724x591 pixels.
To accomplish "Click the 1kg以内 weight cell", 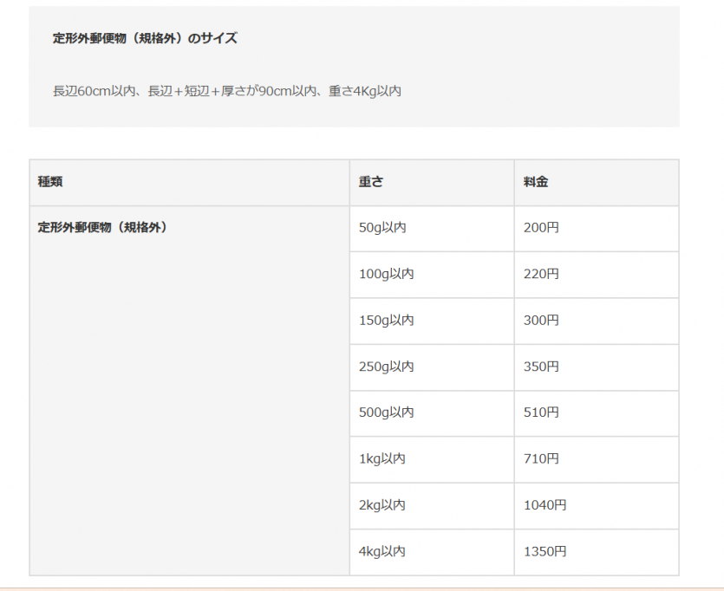I will pos(382,458).
